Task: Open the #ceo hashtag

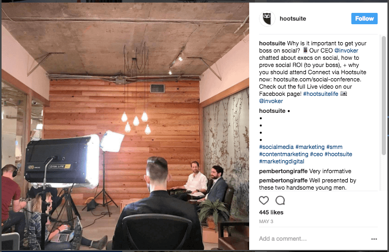Action: click(316, 154)
